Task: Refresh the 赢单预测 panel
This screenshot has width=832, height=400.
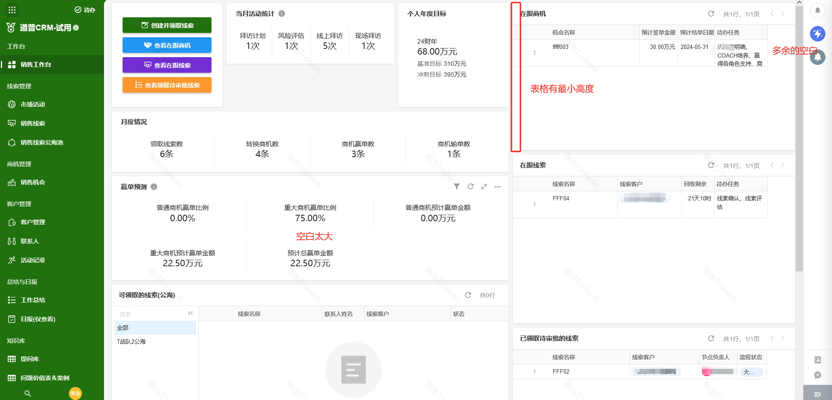Action: (471, 187)
